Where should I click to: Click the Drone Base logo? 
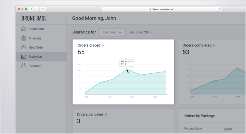click(34, 18)
